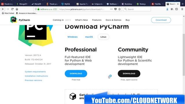185x104 pixels.
Task: Reload the page with the refresh icon
Action: pos(12,9)
